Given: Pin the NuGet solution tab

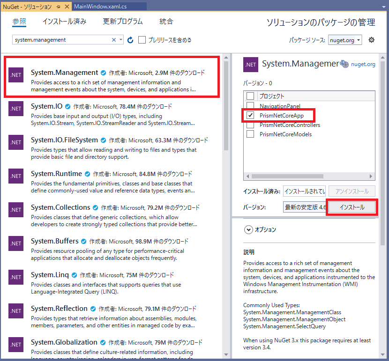Looking at the screenshot, I should tap(58, 7).
